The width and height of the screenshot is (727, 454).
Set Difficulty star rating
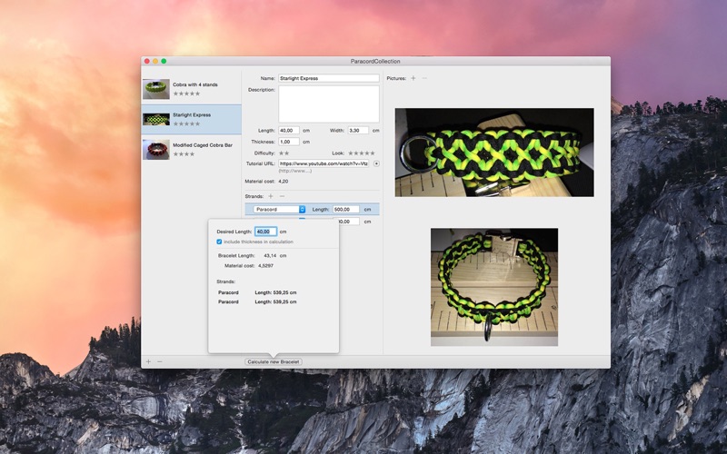click(284, 153)
